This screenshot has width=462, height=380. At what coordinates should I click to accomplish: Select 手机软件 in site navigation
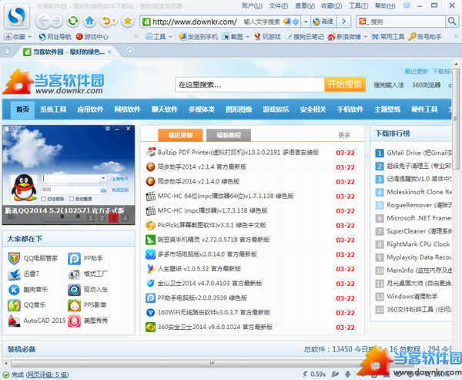(x=350, y=109)
